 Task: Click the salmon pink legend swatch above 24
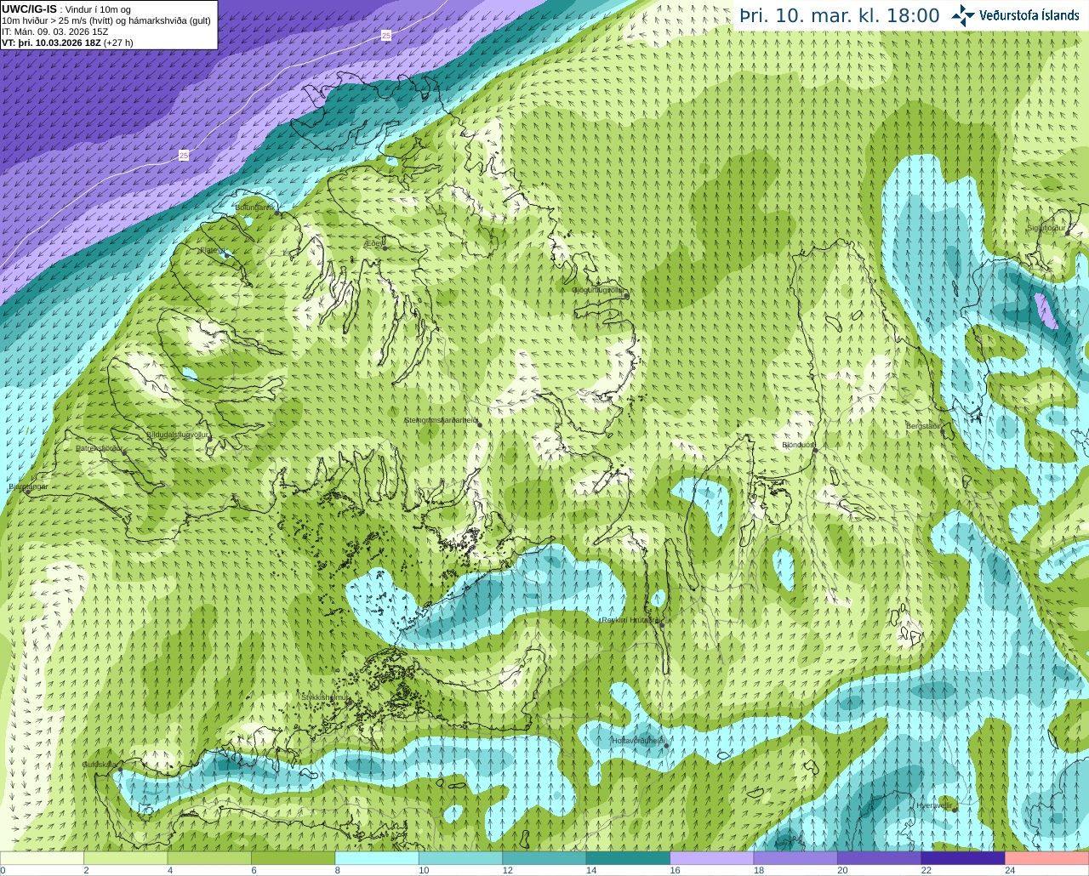(1047, 858)
